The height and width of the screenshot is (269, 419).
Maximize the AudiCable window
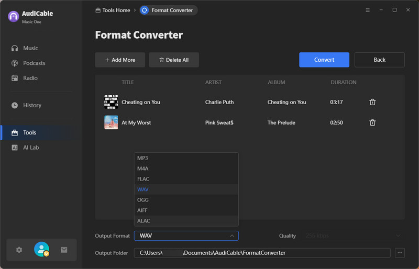click(394, 10)
